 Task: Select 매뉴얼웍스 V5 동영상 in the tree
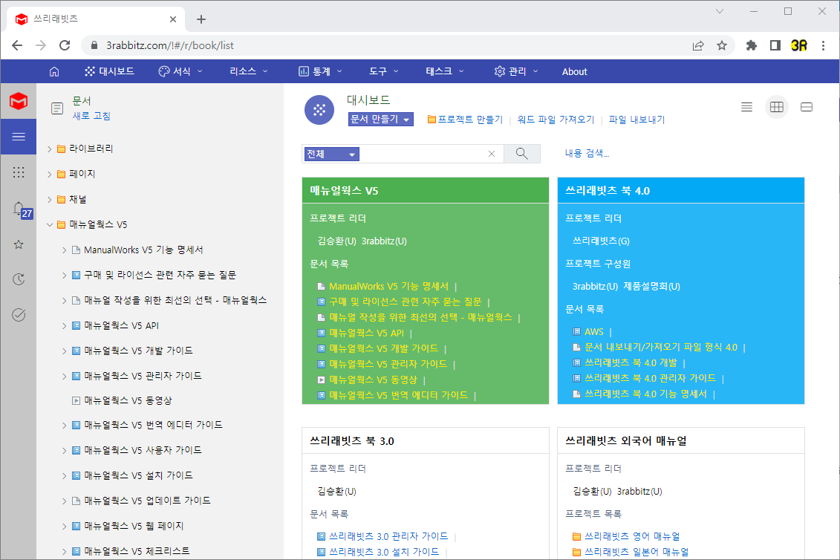click(128, 400)
